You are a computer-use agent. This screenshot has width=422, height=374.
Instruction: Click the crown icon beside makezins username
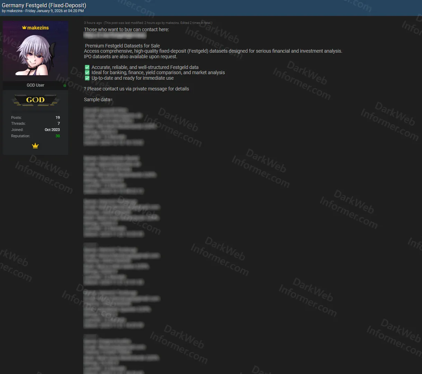[24, 28]
